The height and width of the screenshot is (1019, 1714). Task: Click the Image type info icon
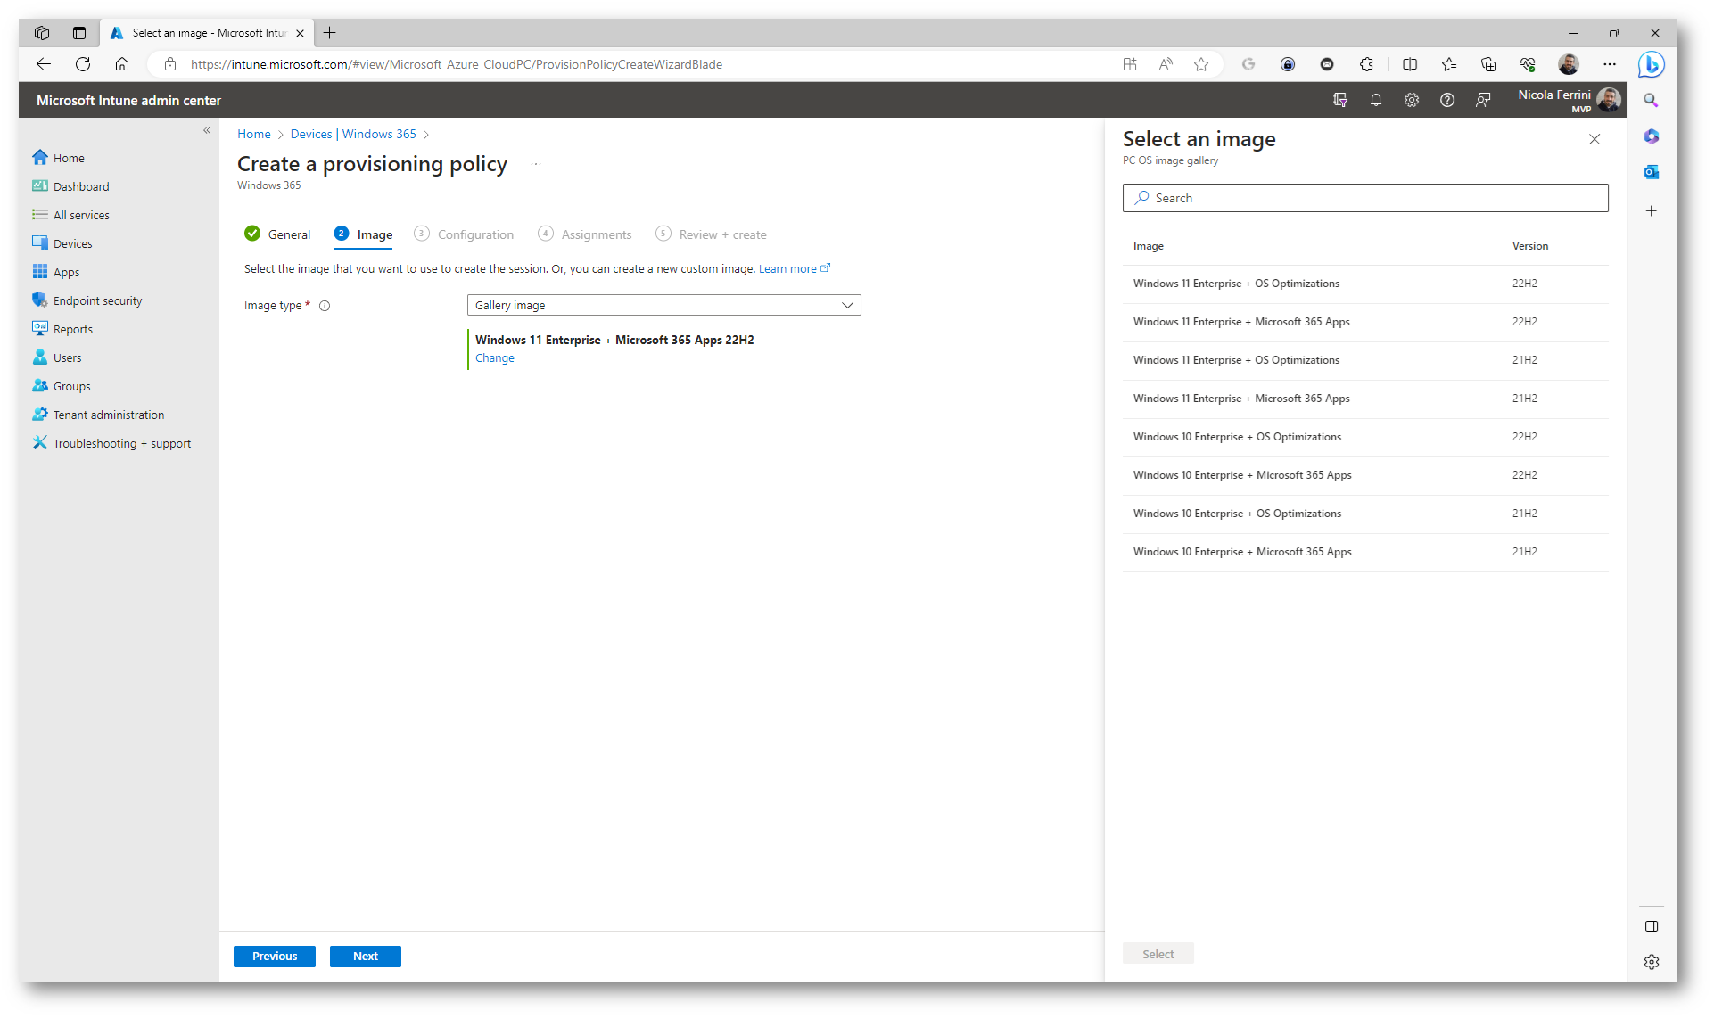point(325,306)
